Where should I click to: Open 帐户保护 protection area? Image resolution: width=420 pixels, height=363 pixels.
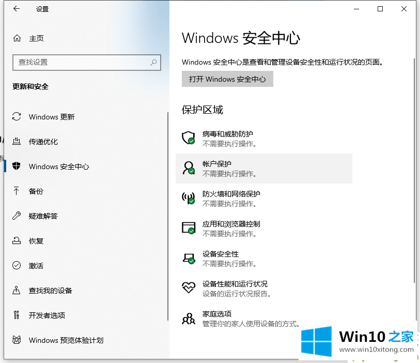pos(264,169)
